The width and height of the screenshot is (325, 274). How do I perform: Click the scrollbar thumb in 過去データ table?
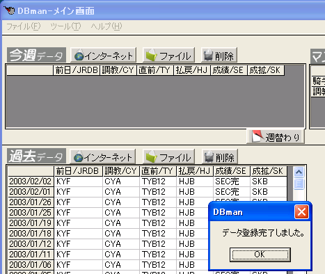(299, 184)
